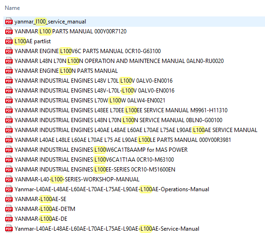Screen dimensions: 265x249
Task: Click PDF icon of OPERATION AND MAINTENCE MANUAL file
Action: [x=9, y=61]
